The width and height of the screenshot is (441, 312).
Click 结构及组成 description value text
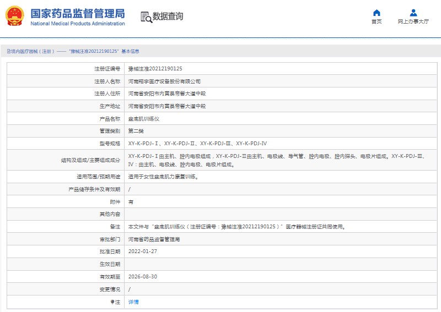coord(277,160)
